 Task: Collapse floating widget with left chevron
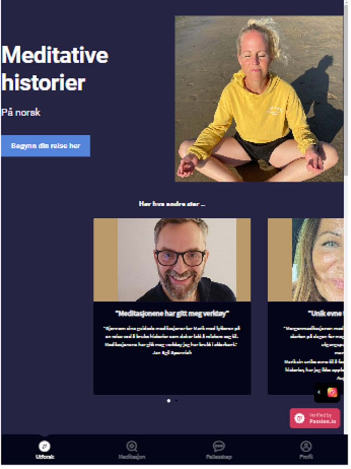pos(319,392)
